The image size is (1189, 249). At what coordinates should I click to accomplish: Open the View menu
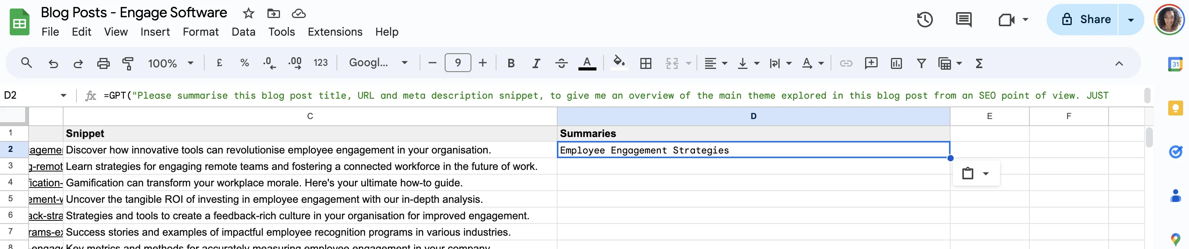116,32
